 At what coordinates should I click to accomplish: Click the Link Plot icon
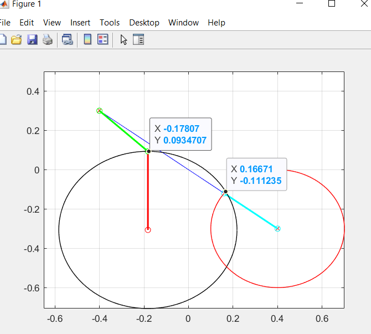click(67, 40)
